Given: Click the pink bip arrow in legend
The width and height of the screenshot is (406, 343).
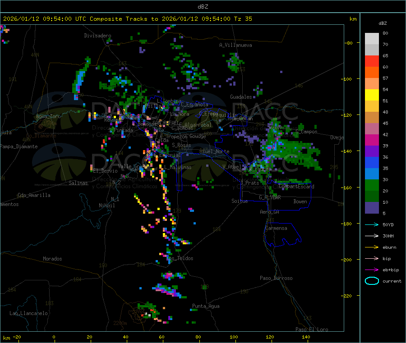Looking at the screenshot, I should tap(372, 258).
